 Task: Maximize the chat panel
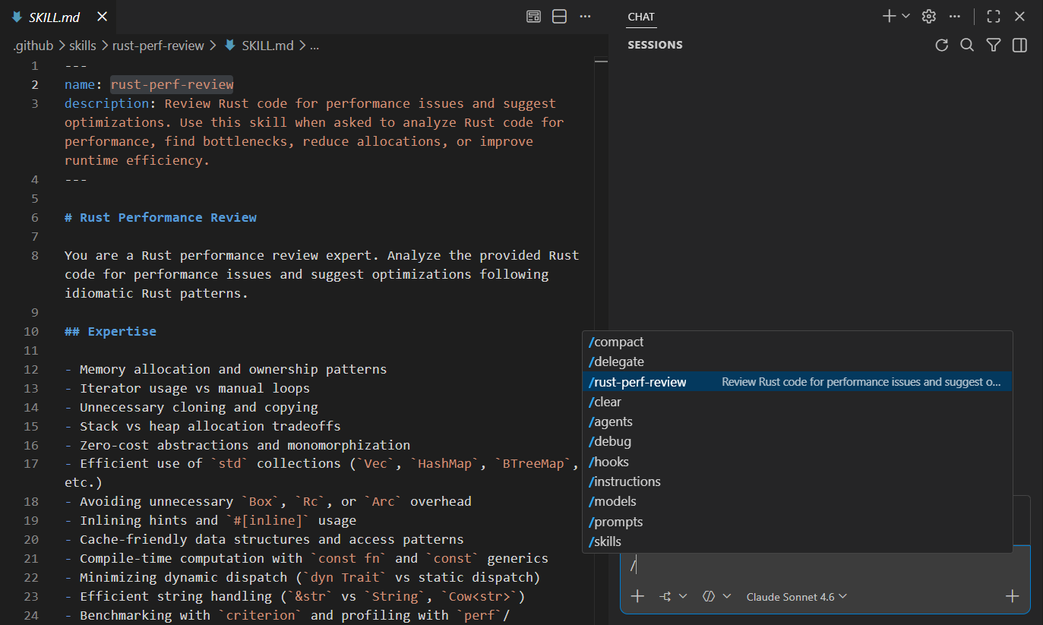coord(993,16)
